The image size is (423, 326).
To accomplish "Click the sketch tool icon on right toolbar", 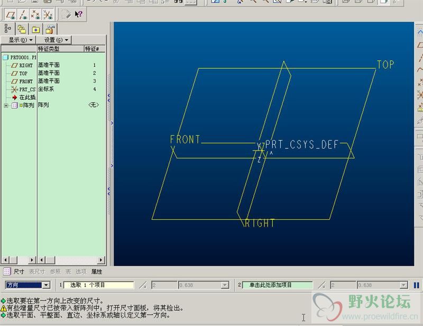I will point(420,33).
